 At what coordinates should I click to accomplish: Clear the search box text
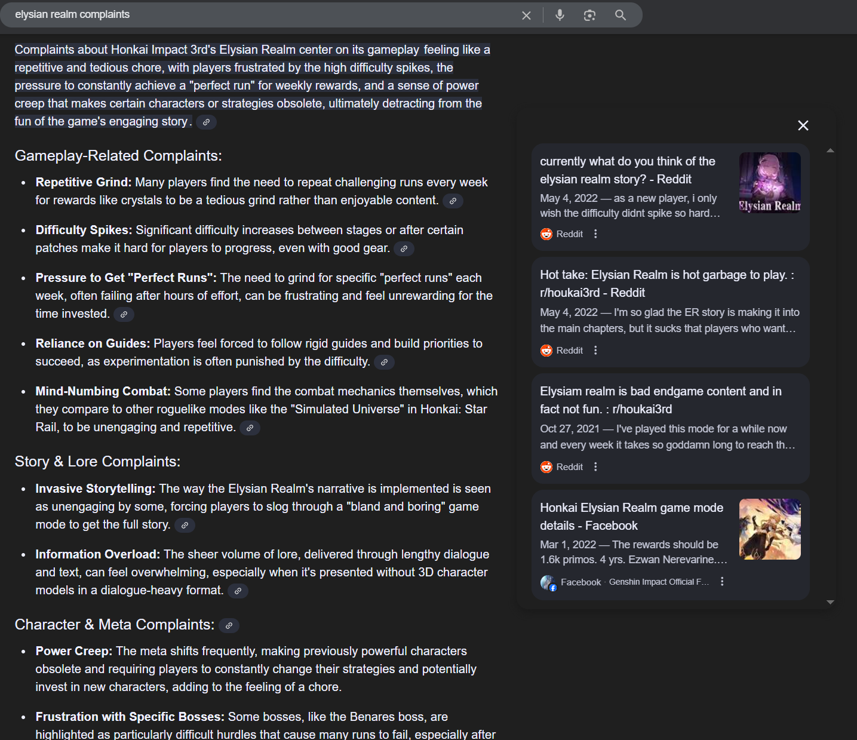[526, 15]
